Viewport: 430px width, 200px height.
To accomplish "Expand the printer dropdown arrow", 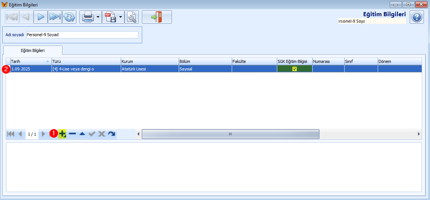I will point(98,17).
